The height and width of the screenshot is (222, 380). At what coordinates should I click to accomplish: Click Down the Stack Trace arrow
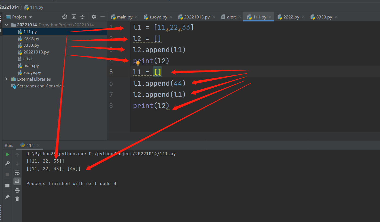pos(17,164)
